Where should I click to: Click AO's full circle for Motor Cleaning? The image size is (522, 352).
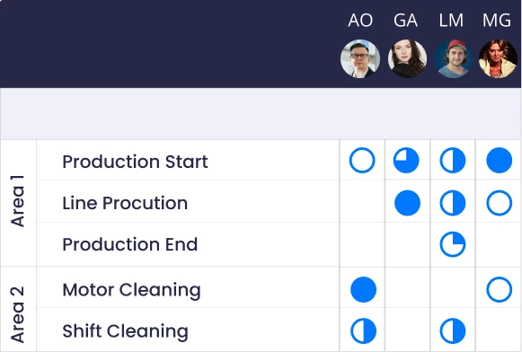pos(364,289)
